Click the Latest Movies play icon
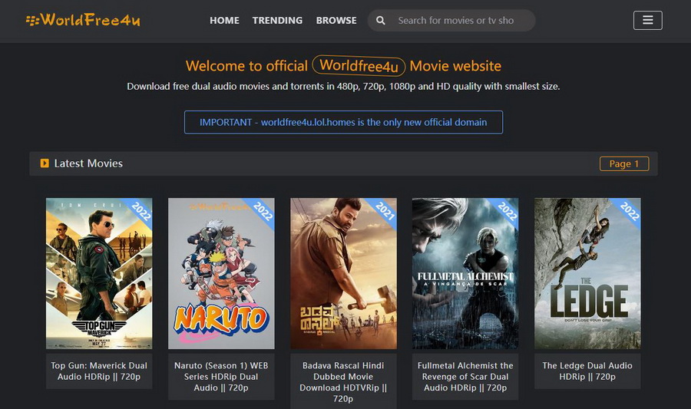The height and width of the screenshot is (409, 691). (x=45, y=163)
